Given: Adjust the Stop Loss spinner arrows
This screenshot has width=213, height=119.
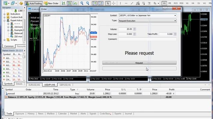Looking at the screenshot, I should [x=134, y=34].
